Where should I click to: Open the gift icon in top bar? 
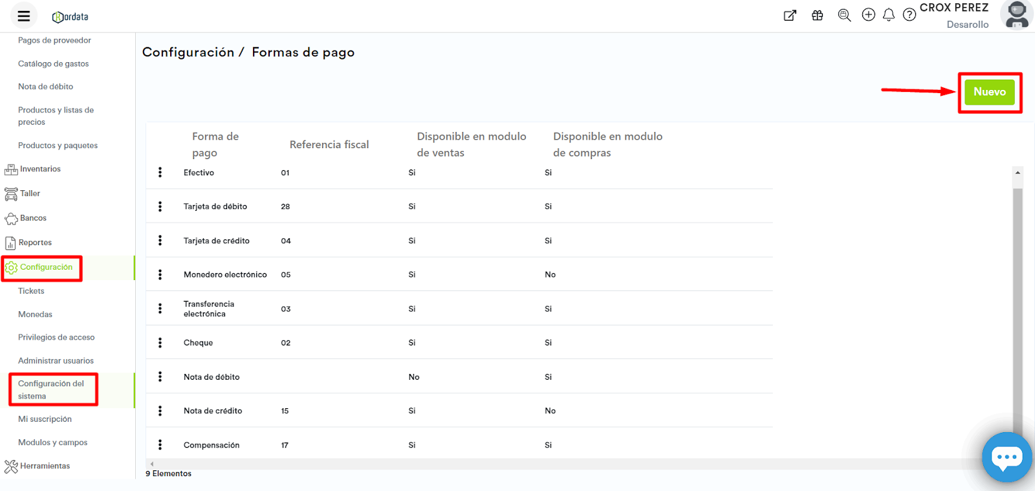click(x=818, y=16)
